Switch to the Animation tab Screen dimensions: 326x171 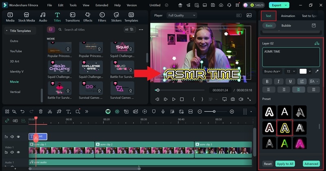[288, 16]
